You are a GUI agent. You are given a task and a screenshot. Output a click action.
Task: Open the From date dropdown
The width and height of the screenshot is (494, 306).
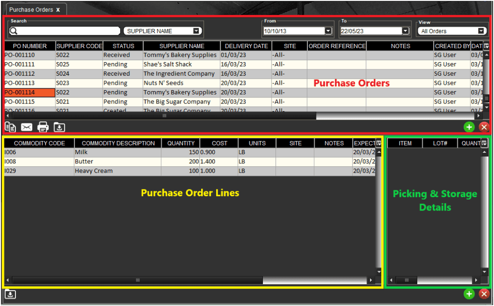tap(328, 31)
